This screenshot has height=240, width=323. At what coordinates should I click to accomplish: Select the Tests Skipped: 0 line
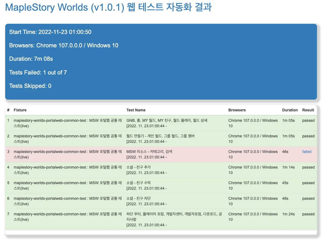click(x=30, y=86)
